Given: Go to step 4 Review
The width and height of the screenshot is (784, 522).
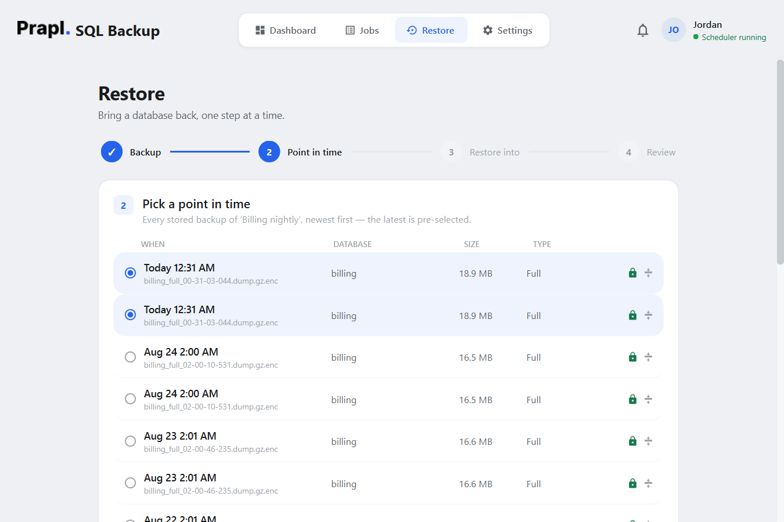Looking at the screenshot, I should tap(646, 152).
